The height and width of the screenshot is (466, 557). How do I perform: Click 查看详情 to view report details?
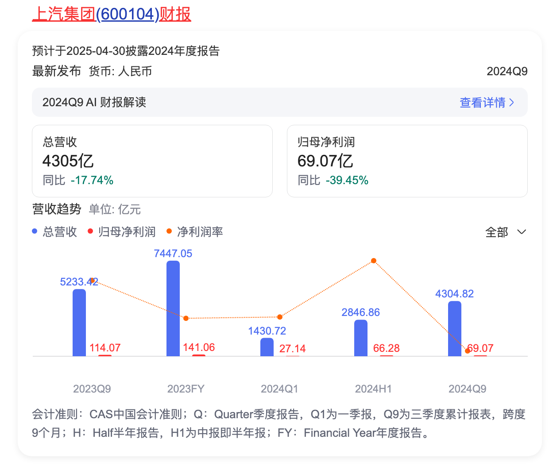482,103
